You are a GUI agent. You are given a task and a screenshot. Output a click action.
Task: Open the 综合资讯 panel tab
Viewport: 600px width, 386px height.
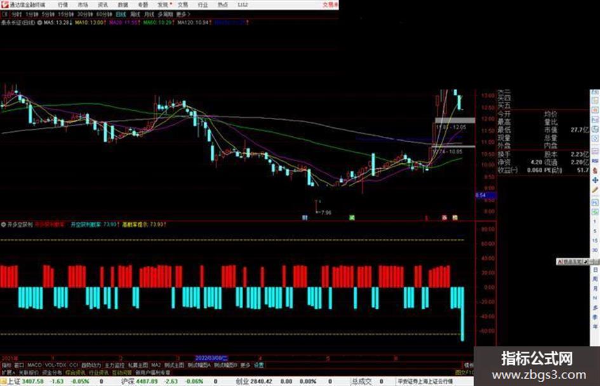point(75,373)
